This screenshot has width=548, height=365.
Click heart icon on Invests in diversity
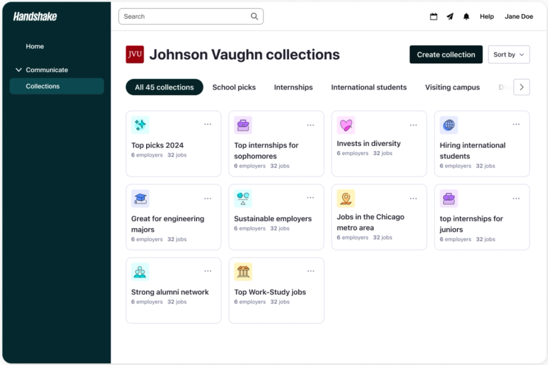tap(346, 125)
